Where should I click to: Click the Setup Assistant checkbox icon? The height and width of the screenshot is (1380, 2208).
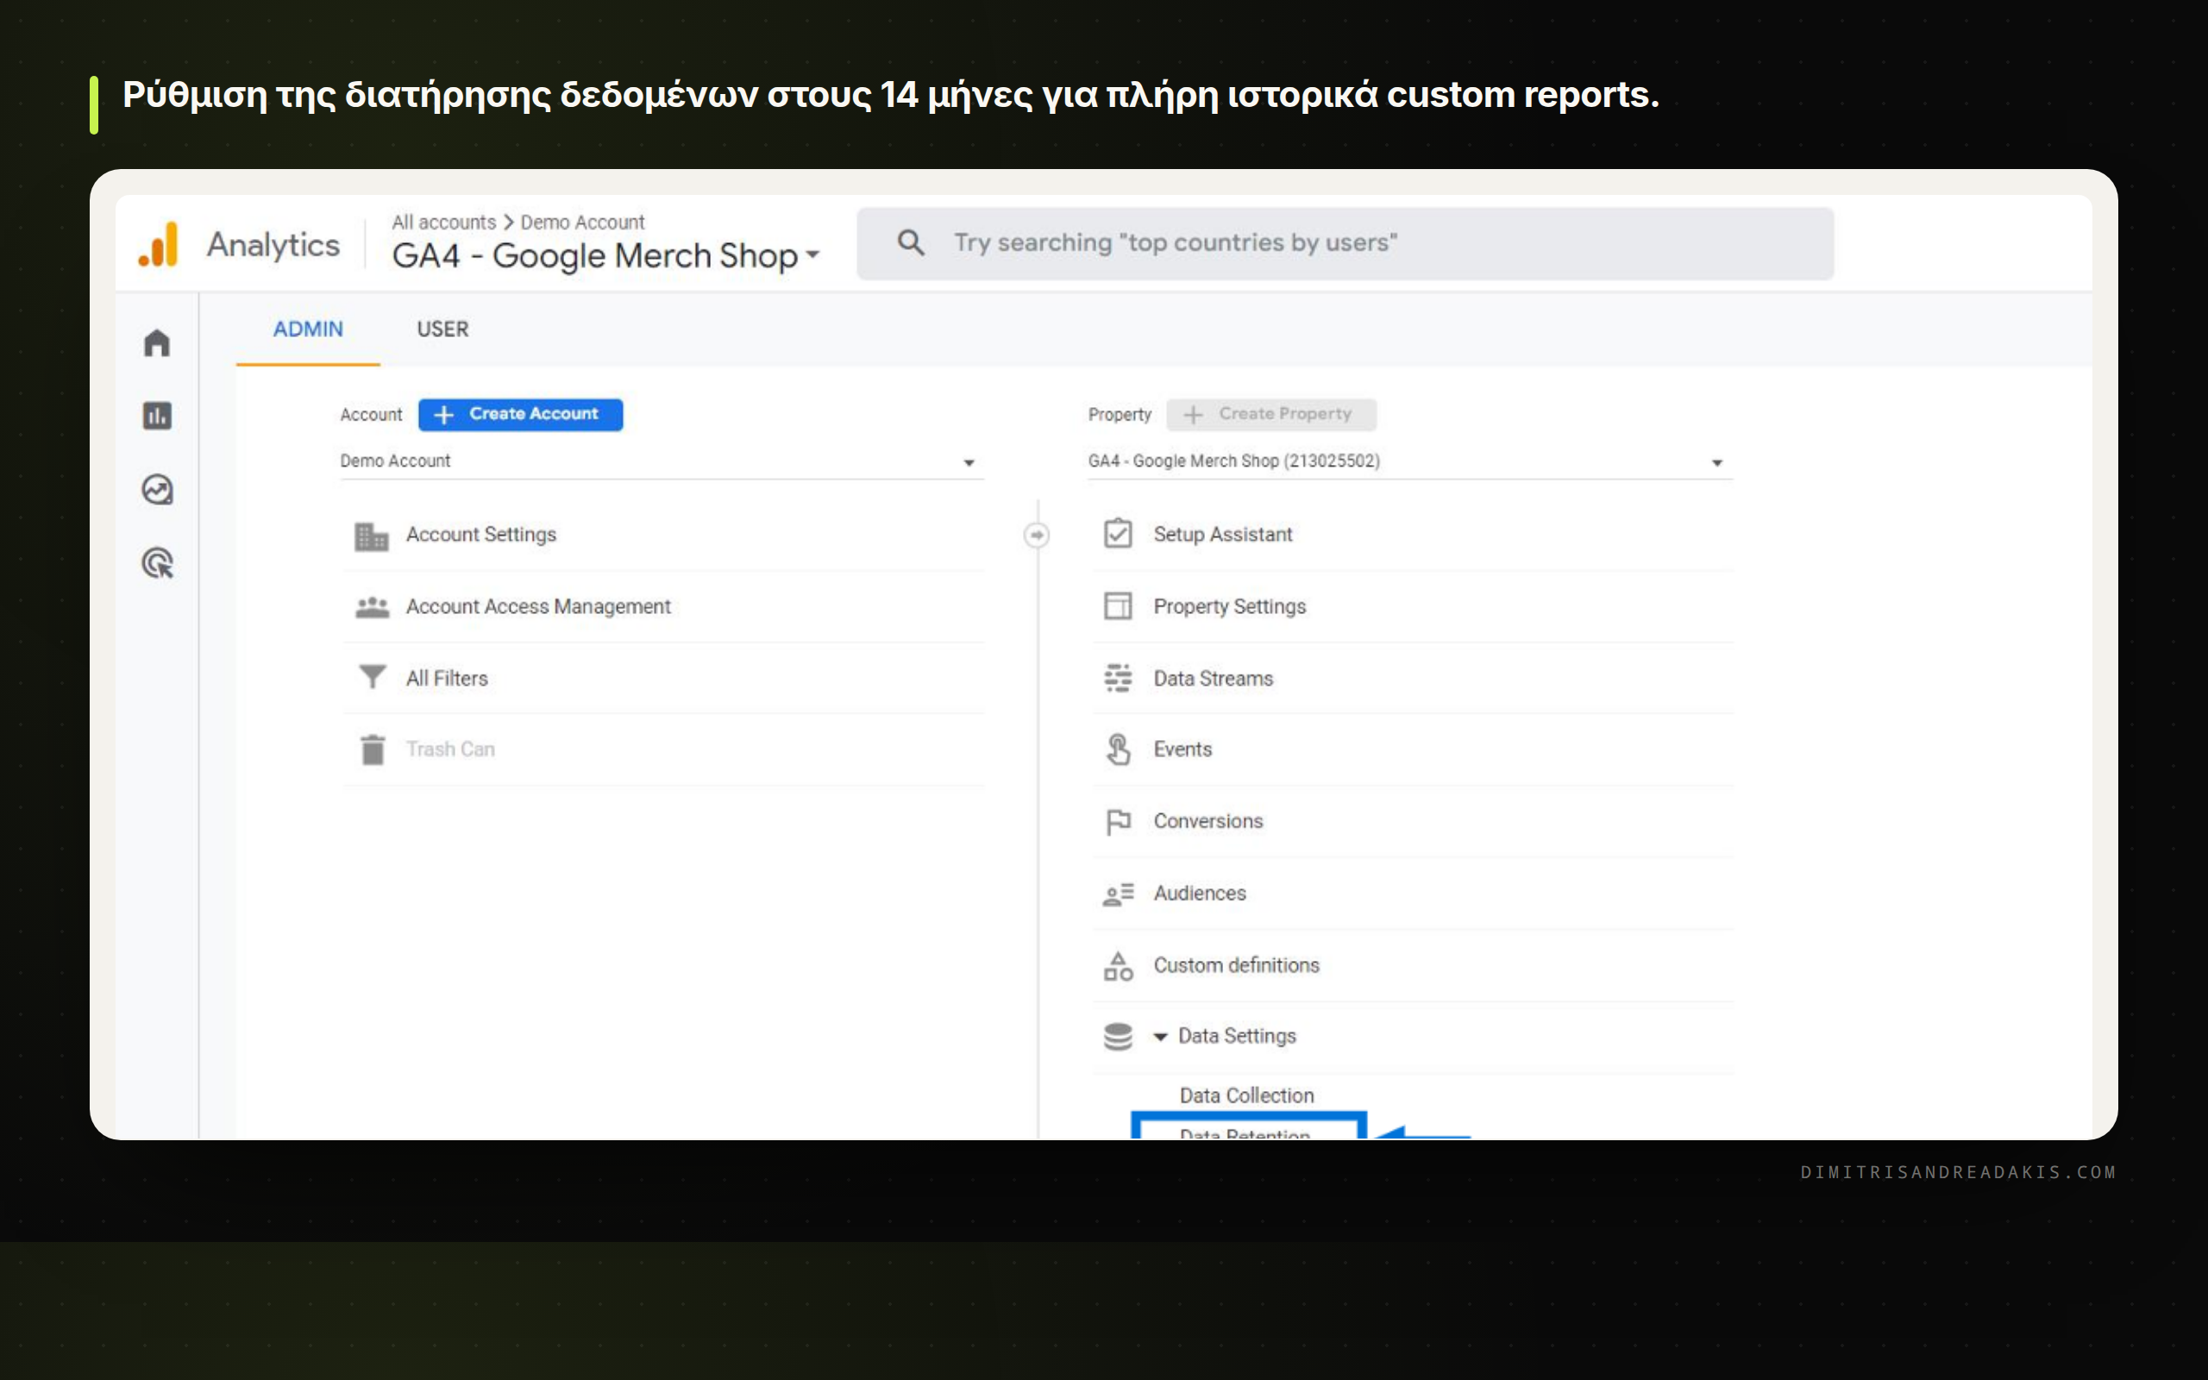coord(1118,534)
